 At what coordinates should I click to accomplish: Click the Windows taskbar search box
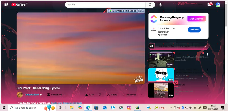[32, 108]
